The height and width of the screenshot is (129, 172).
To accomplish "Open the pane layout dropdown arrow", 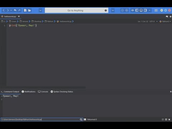I will point(149,10).
